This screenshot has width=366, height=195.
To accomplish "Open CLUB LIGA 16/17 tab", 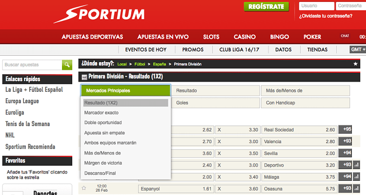I will (239, 49).
